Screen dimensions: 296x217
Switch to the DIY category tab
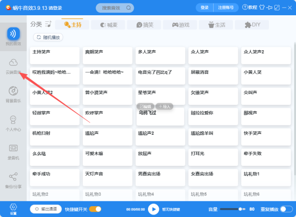tap(252, 25)
